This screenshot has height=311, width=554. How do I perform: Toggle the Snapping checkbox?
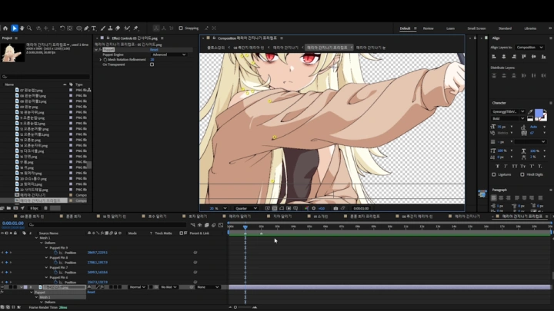click(181, 28)
